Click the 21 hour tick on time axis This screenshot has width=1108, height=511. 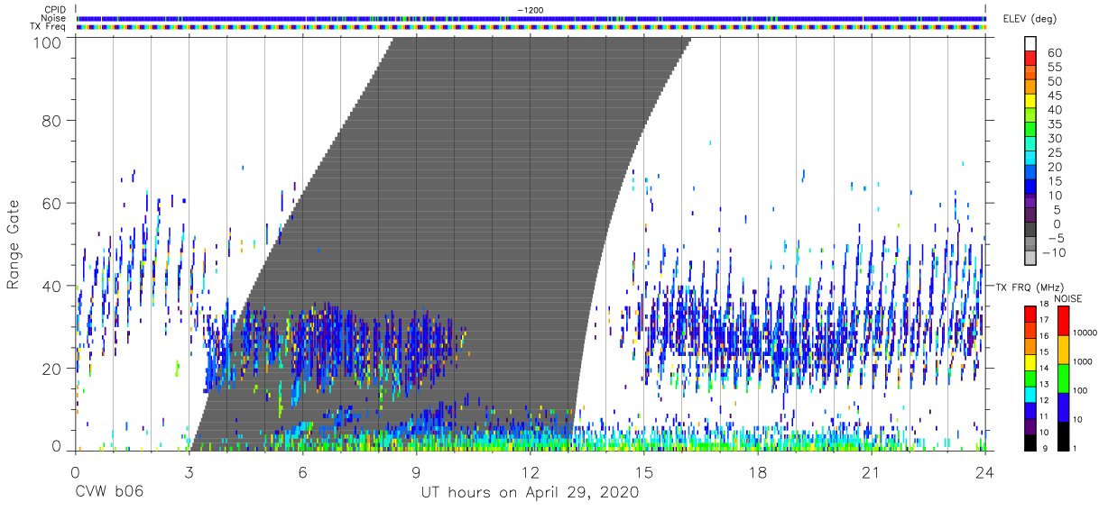pyautogui.click(x=871, y=472)
